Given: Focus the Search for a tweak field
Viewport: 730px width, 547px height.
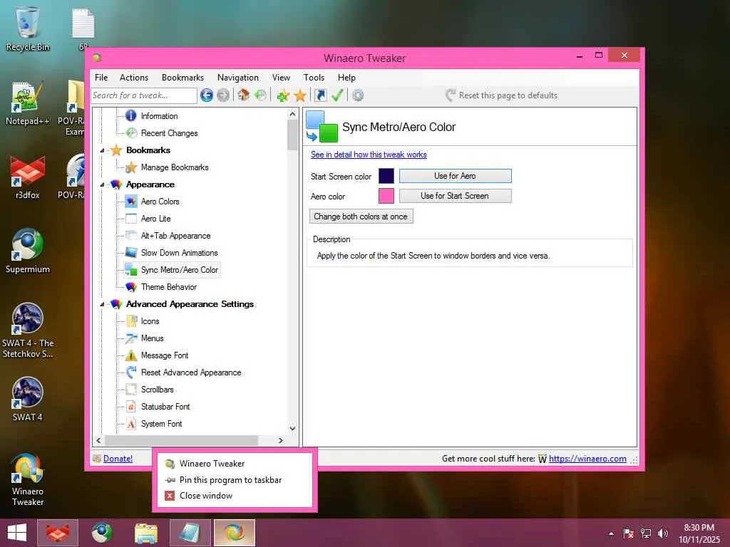Looking at the screenshot, I should [x=144, y=95].
